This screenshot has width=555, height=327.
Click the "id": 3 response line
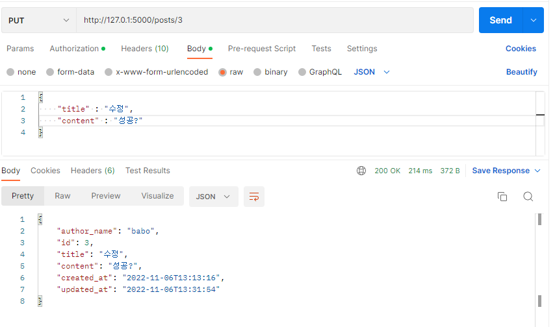pos(75,243)
